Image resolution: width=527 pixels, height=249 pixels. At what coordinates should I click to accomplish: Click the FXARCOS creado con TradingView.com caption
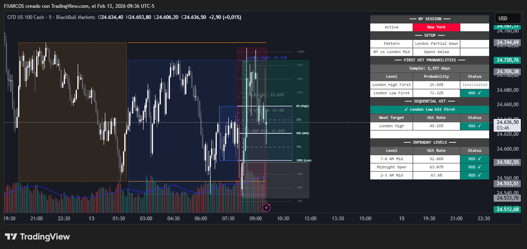tap(79, 6)
